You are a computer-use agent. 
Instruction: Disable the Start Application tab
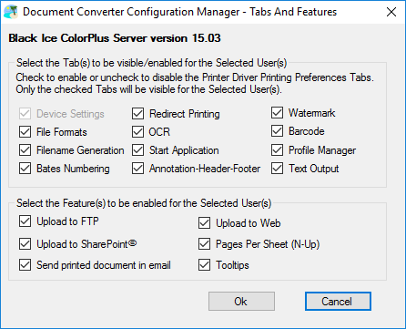(x=138, y=150)
